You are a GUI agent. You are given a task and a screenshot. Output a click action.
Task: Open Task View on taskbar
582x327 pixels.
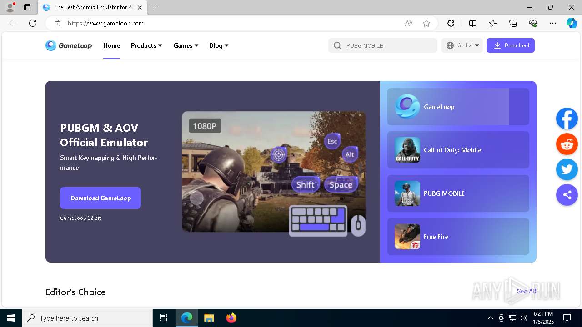pos(164,318)
